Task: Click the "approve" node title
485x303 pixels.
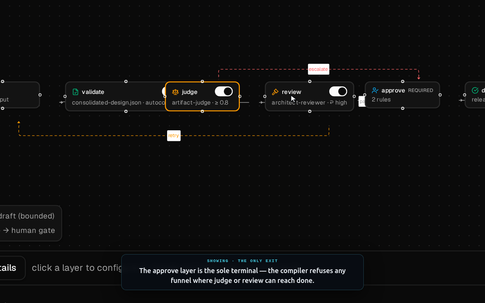Action: tap(393, 91)
